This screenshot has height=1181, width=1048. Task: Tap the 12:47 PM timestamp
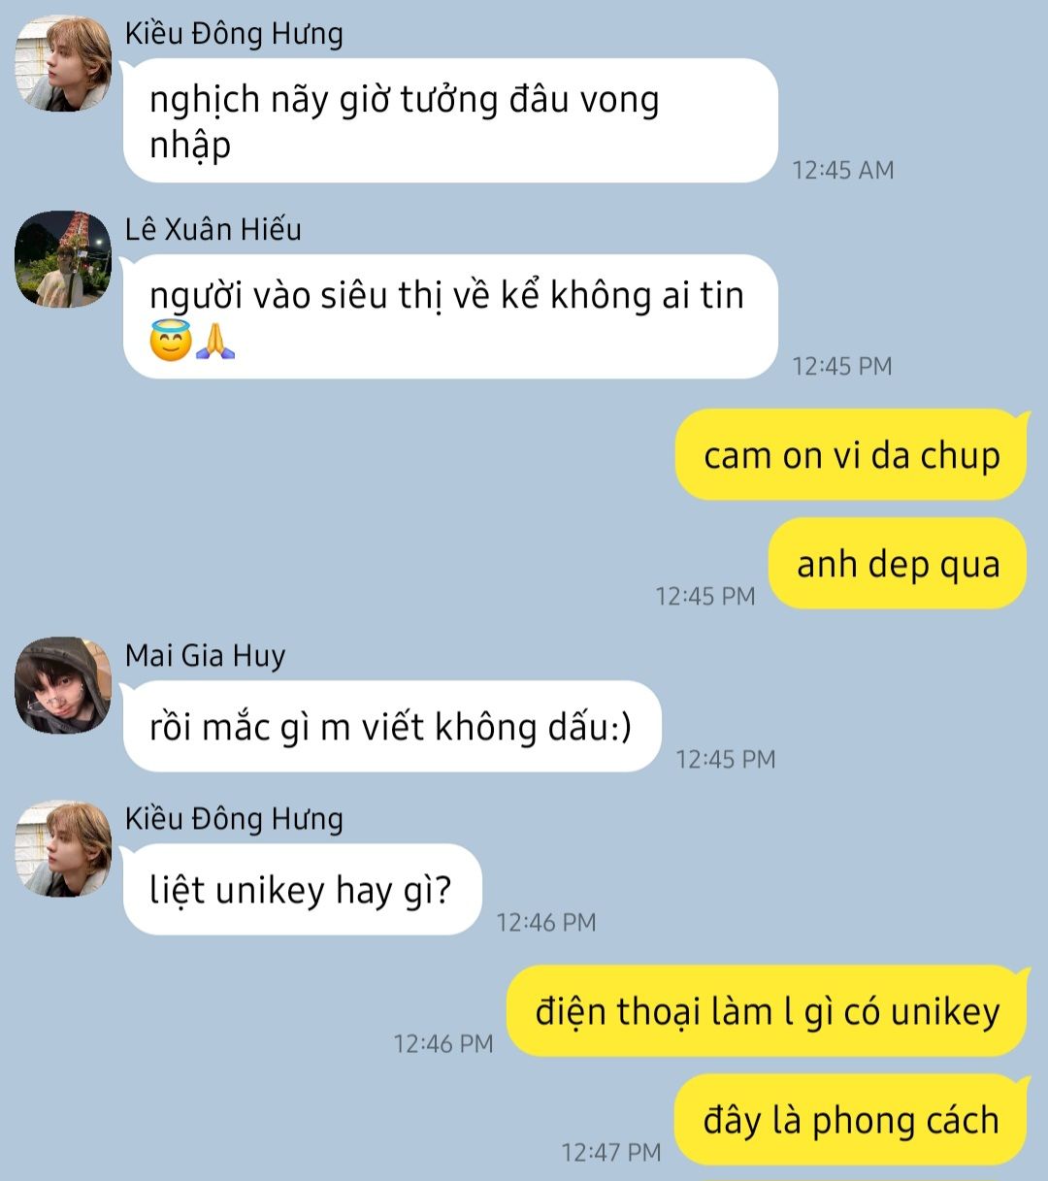pyautogui.click(x=611, y=1152)
